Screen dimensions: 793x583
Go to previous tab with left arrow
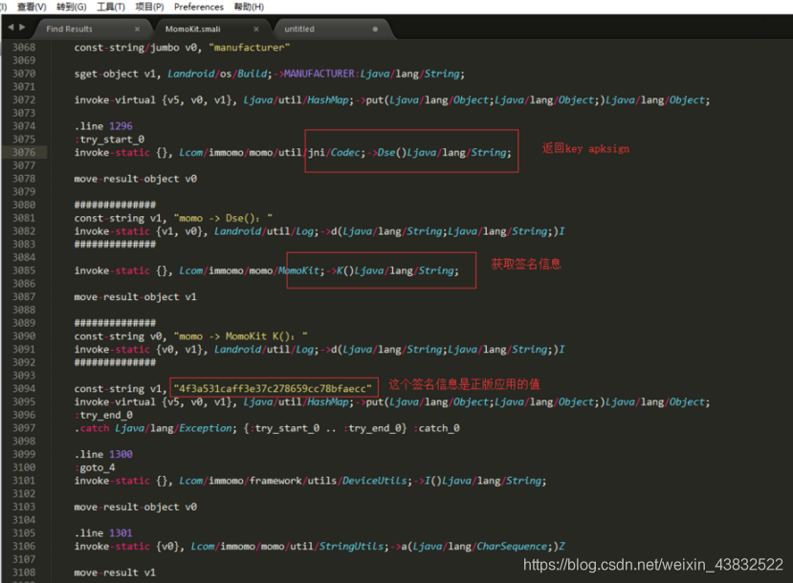[11, 27]
